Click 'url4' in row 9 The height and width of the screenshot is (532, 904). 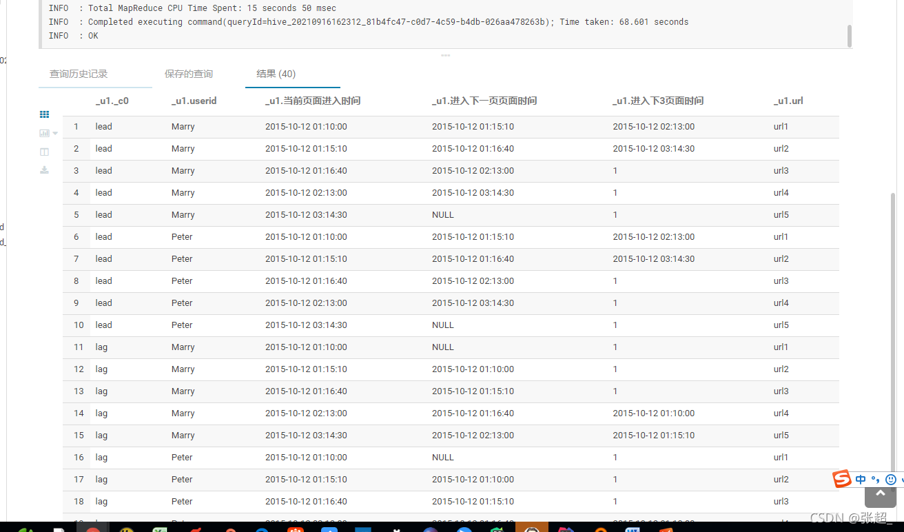(781, 303)
